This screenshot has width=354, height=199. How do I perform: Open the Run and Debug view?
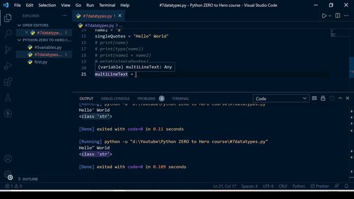(x=8, y=66)
